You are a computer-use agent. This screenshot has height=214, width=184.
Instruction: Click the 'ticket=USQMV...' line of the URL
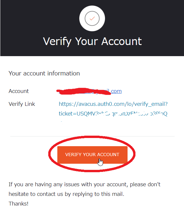click(113, 114)
